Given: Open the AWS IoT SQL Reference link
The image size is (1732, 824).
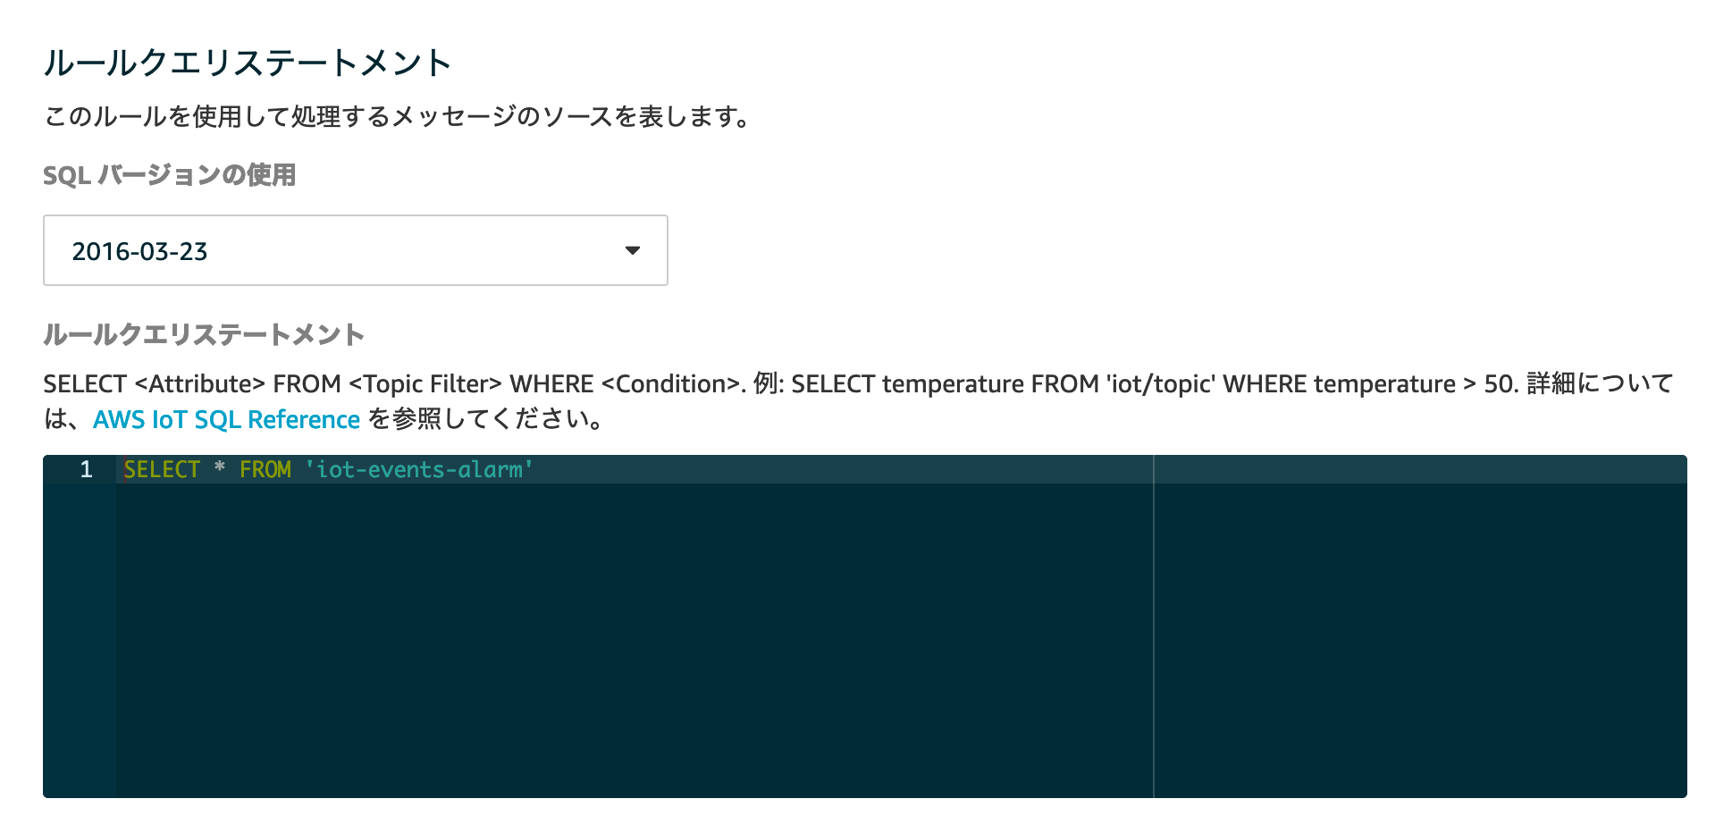Looking at the screenshot, I should click(x=226, y=419).
